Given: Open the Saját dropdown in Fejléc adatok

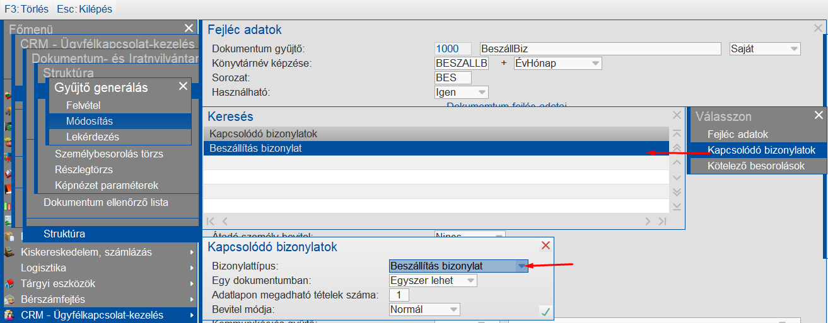Looking at the screenshot, I should tap(794, 48).
